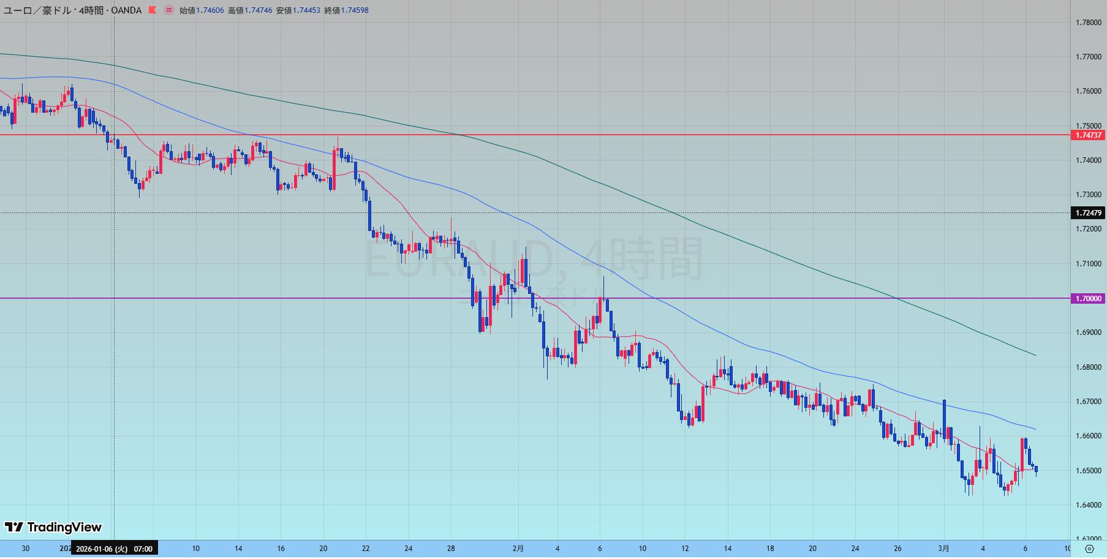Screen dimensions: 1107x559
Task: Click the 2月 label on the time axis
Action: click(x=518, y=549)
